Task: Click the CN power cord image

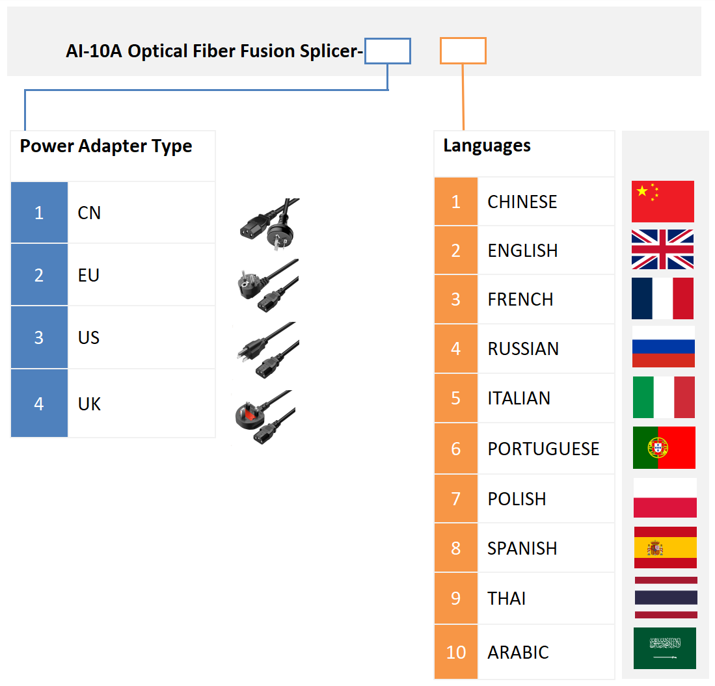Action: pyautogui.click(x=269, y=221)
